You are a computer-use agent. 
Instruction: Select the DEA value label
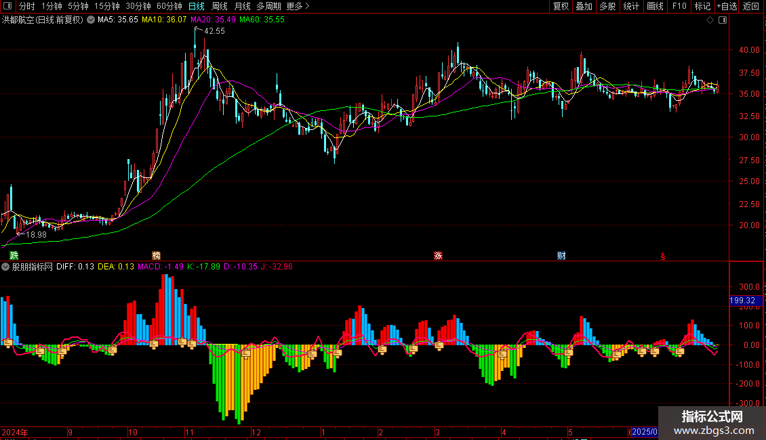[116, 267]
